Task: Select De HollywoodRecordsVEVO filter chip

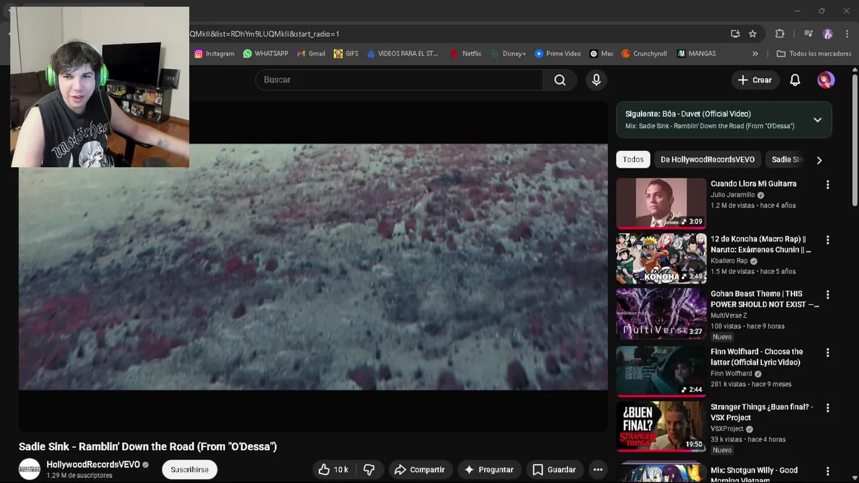Action: [707, 160]
